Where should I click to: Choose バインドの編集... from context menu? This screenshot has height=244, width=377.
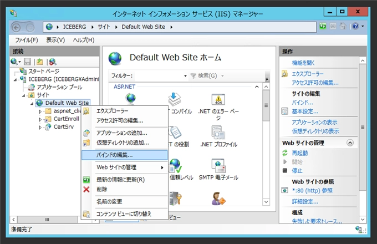(125, 155)
